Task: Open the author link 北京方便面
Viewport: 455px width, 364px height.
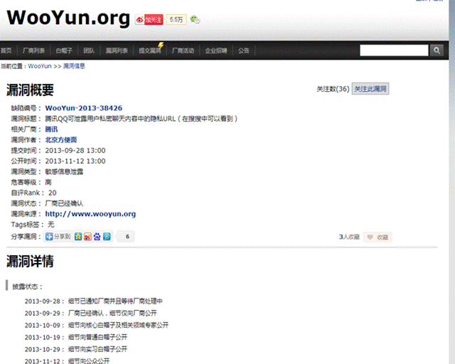Action: (61, 140)
